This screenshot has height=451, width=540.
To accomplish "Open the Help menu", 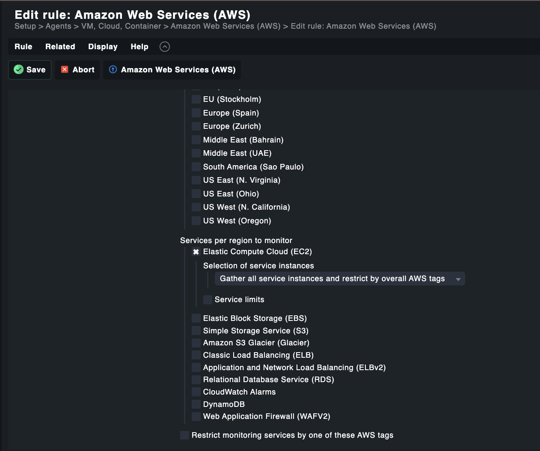I will click(139, 47).
